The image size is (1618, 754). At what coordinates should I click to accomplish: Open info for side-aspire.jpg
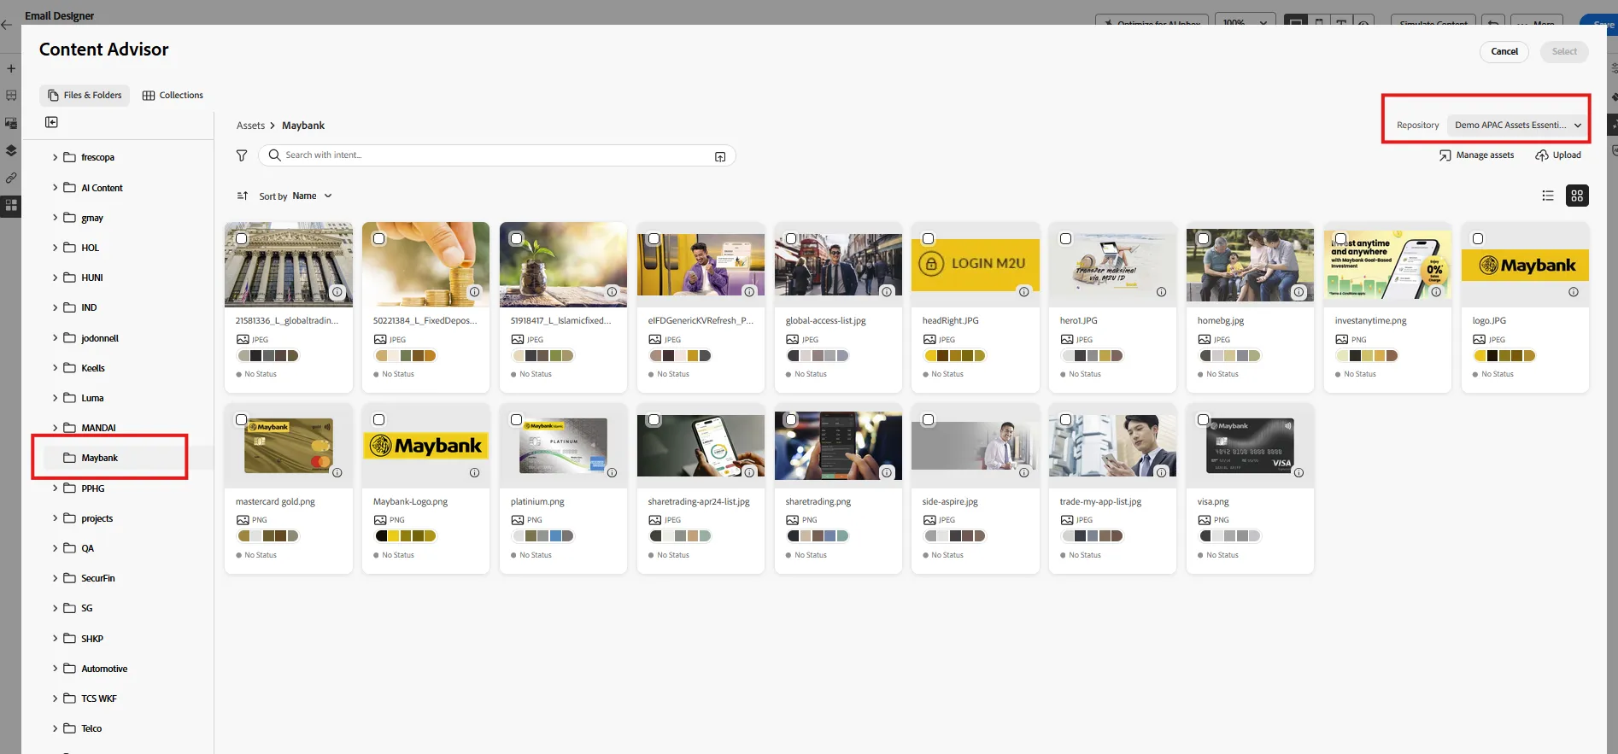point(1023,473)
